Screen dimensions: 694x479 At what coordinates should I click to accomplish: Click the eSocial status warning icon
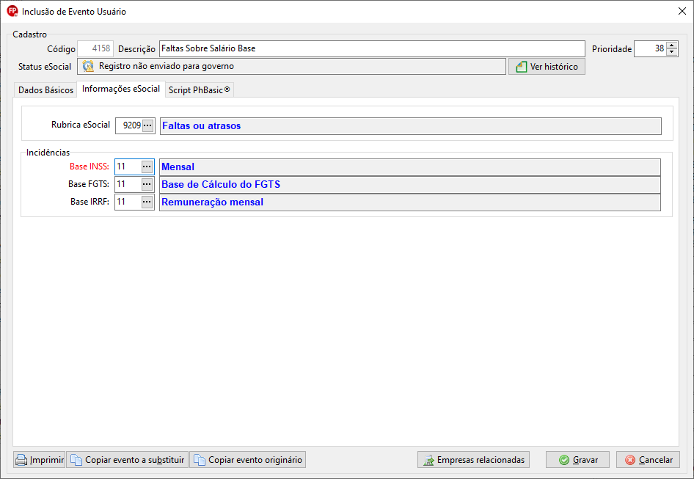(x=88, y=67)
